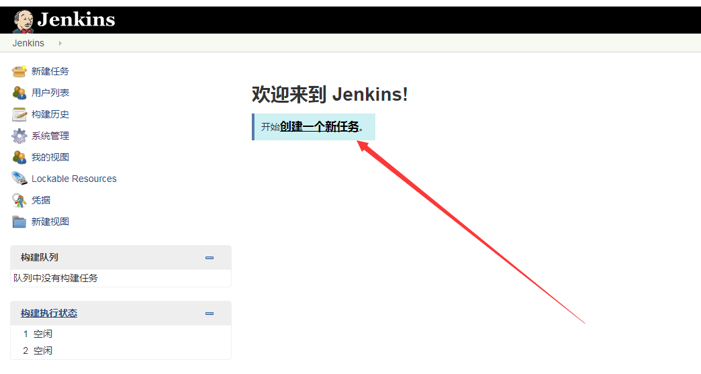The height and width of the screenshot is (374, 701).
Task: Click the Jenkins butler logo icon
Action: coord(23,21)
